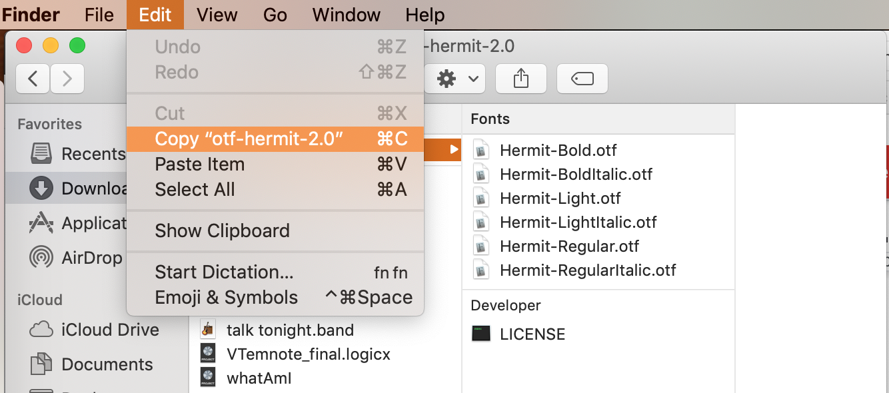The height and width of the screenshot is (393, 889).
Task: Click the VTemnote_final.logicx filename text
Action: (x=309, y=354)
